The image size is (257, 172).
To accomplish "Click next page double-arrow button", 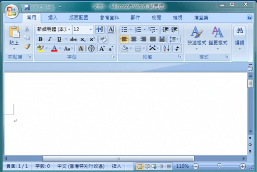I will [x=250, y=151].
